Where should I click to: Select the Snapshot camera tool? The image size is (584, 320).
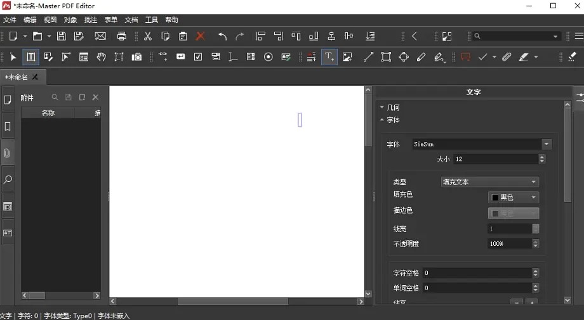pos(136,57)
